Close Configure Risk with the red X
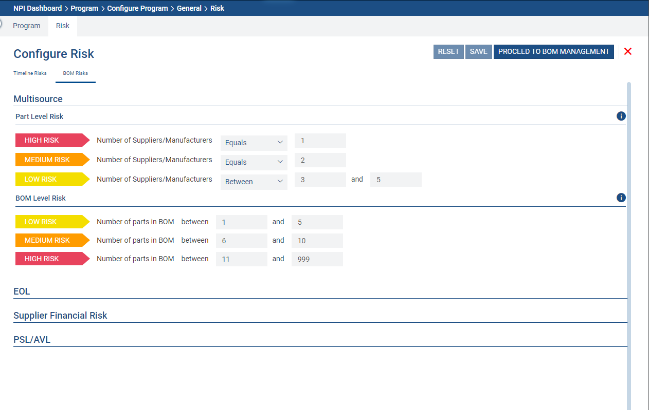Screen dimensions: 649x410 627,51
